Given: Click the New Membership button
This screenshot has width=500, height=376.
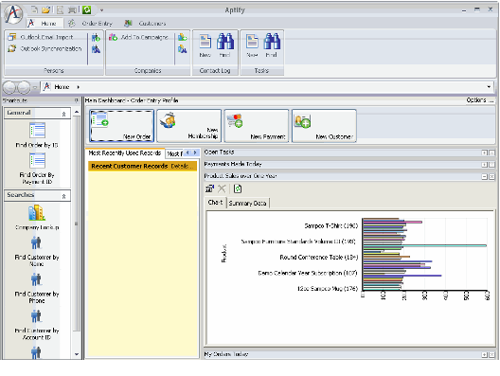Looking at the screenshot, I should [x=189, y=126].
